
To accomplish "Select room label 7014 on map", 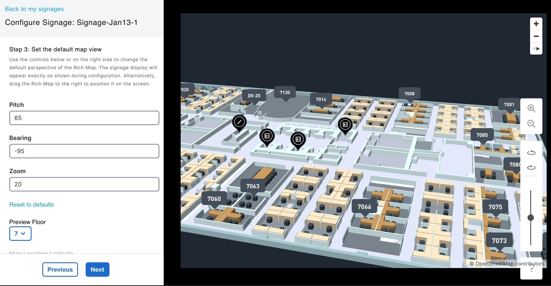I will [321, 100].
